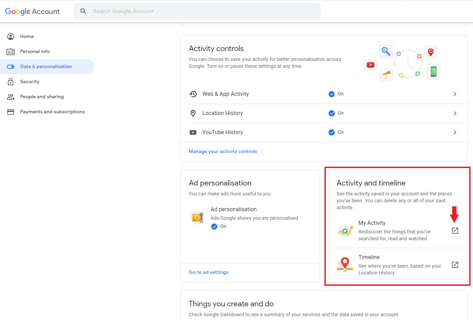
Task: Click the Ad personalisation tag icon
Action: (197, 218)
